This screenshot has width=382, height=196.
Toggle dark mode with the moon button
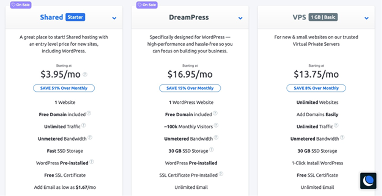point(368,181)
